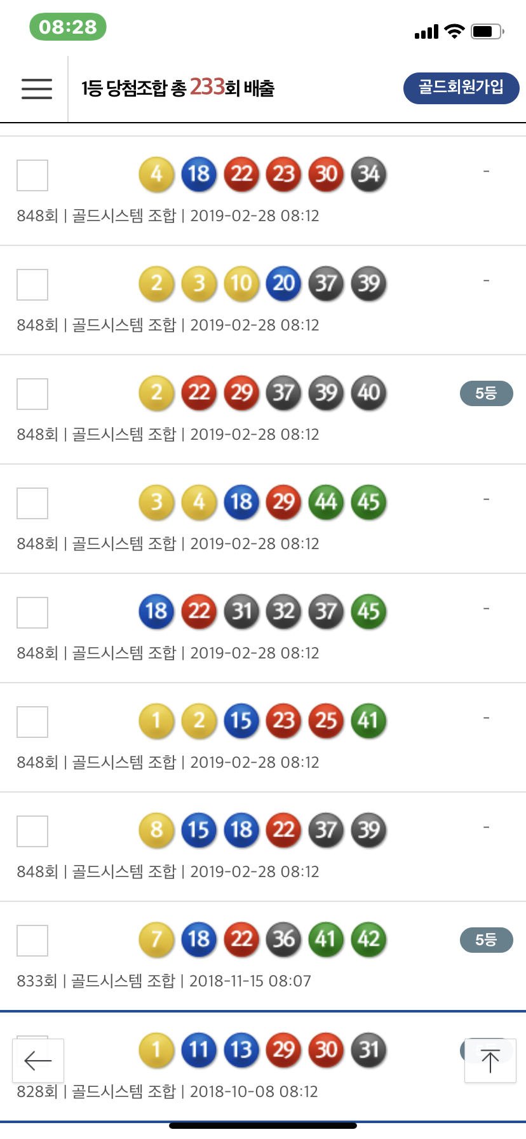Tick checkbox for combination 1-2-15-23-25-41
Screen dimensions: 526x1139
32,721
